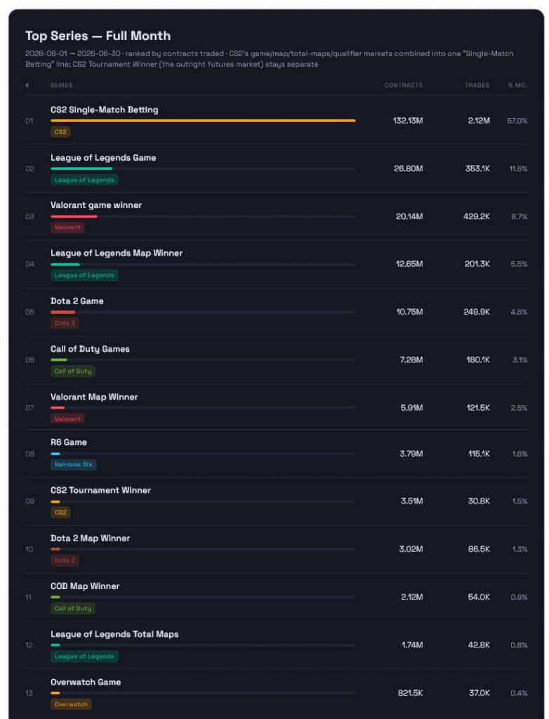
Task: Click the CS2 tag under Single-Match Betting
Action: click(60, 131)
